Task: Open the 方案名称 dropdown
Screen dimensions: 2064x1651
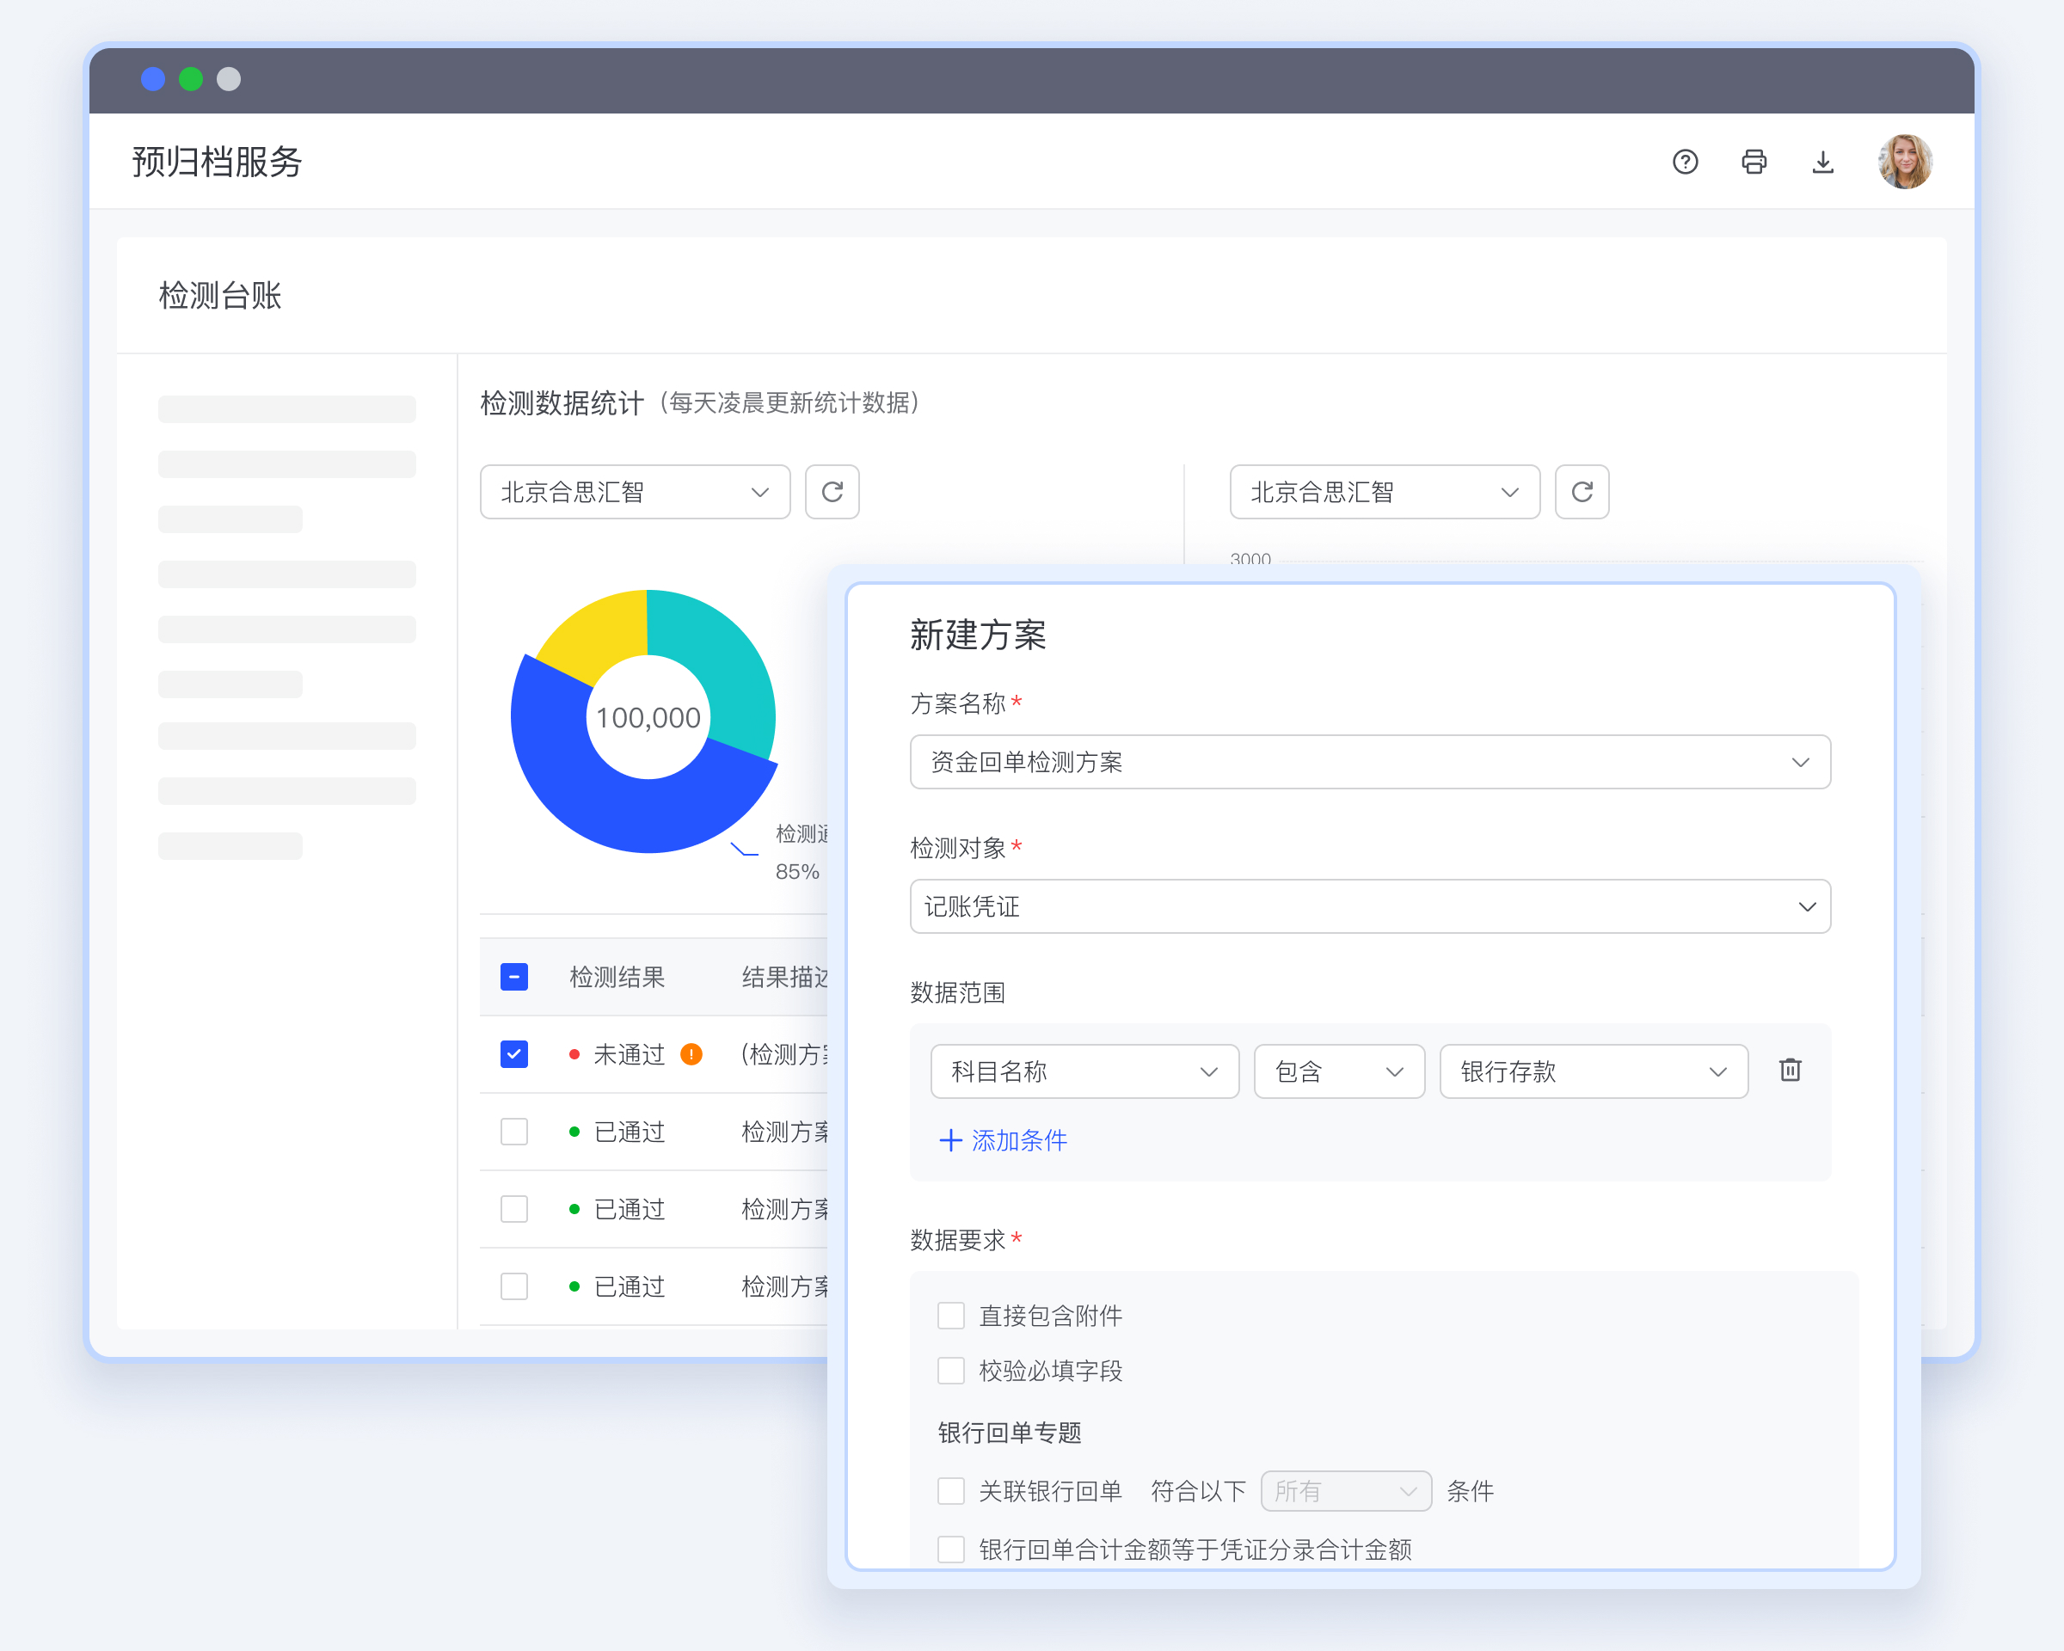Action: point(1369,762)
